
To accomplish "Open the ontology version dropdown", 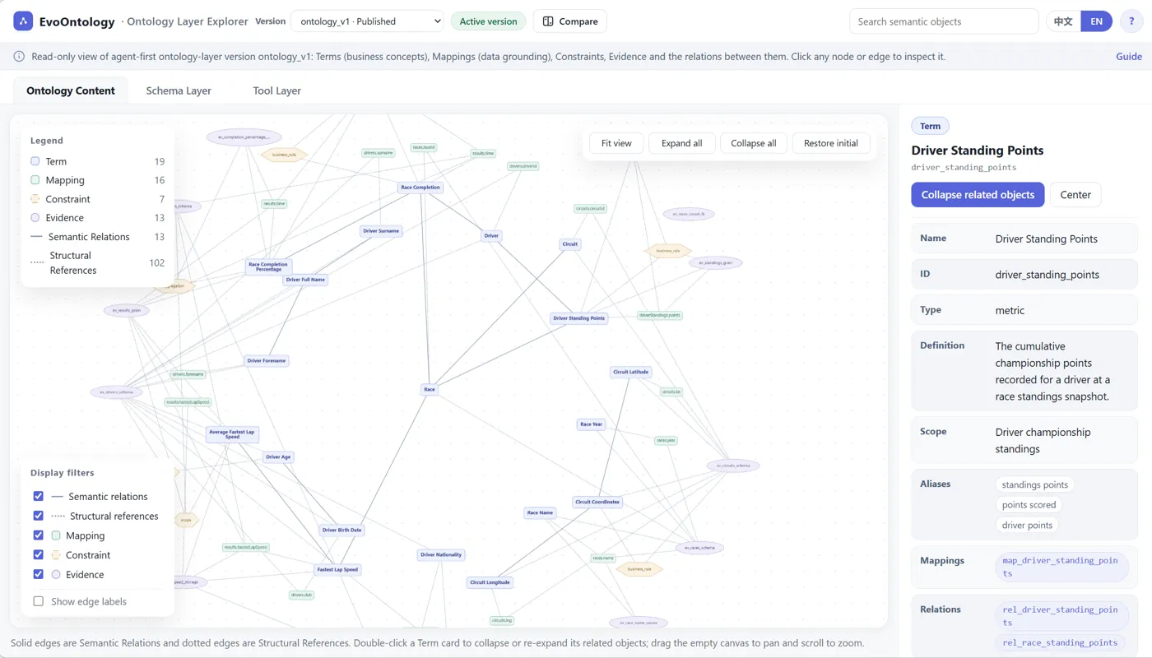I will [367, 21].
